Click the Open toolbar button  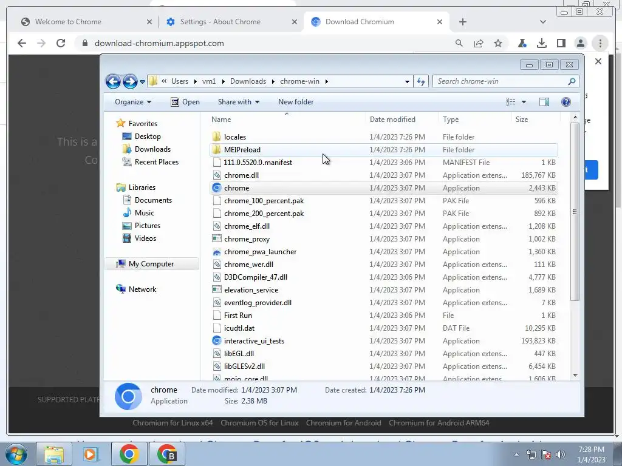(x=185, y=102)
